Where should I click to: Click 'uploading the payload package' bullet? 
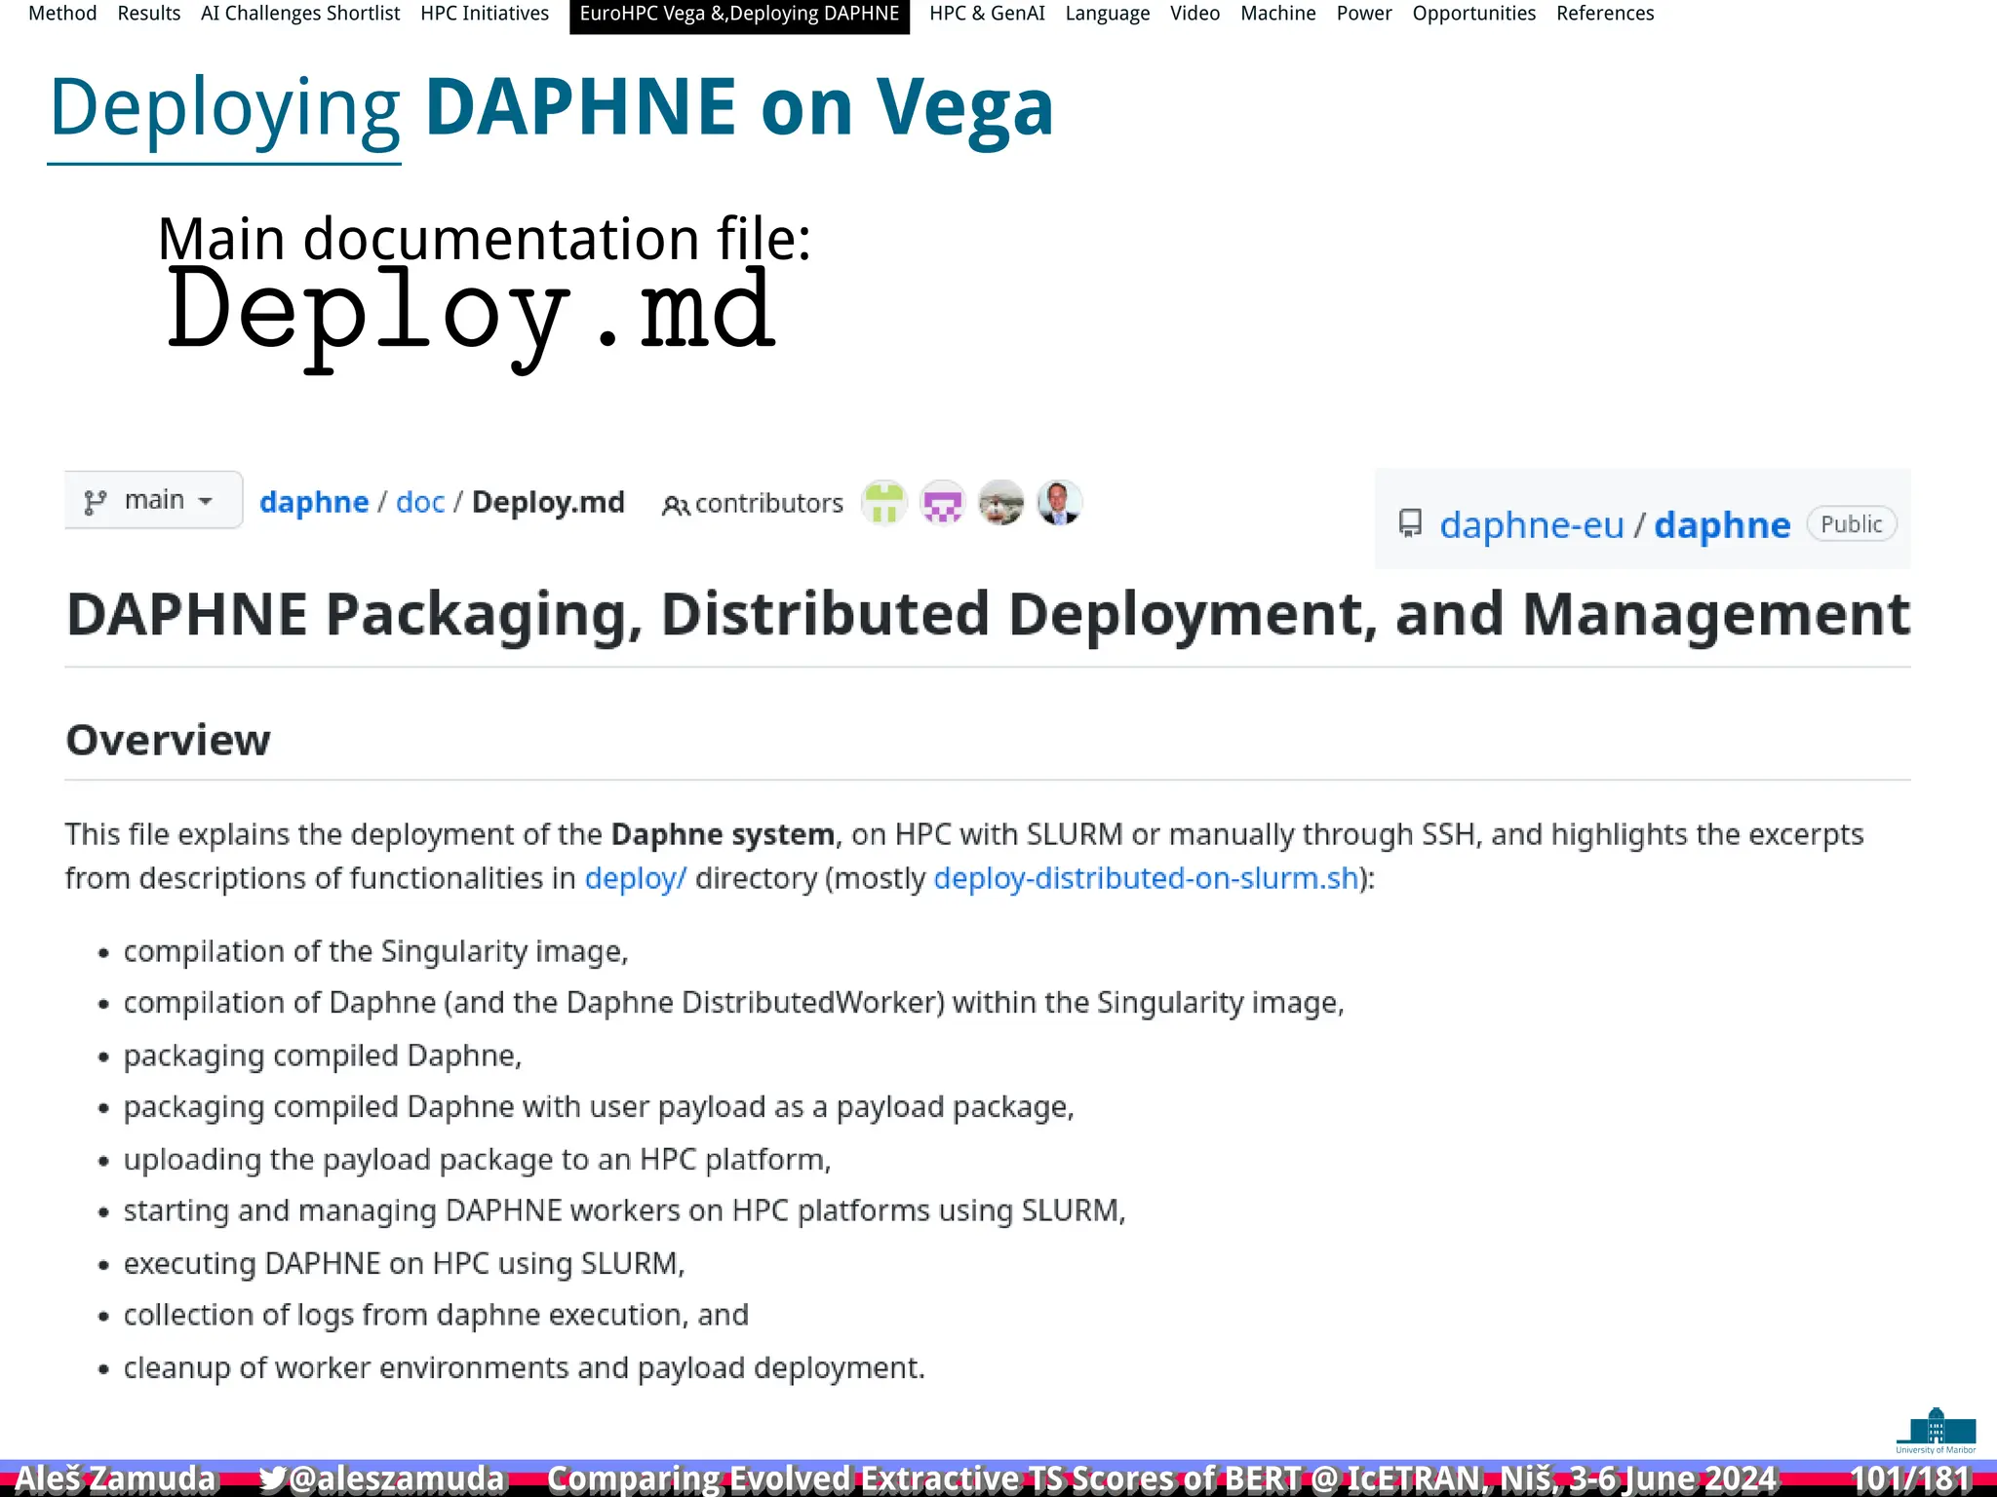pyautogui.click(x=477, y=1160)
